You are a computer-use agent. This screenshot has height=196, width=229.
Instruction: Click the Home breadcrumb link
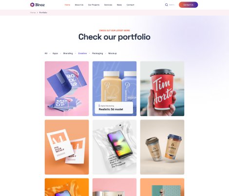[33, 13]
